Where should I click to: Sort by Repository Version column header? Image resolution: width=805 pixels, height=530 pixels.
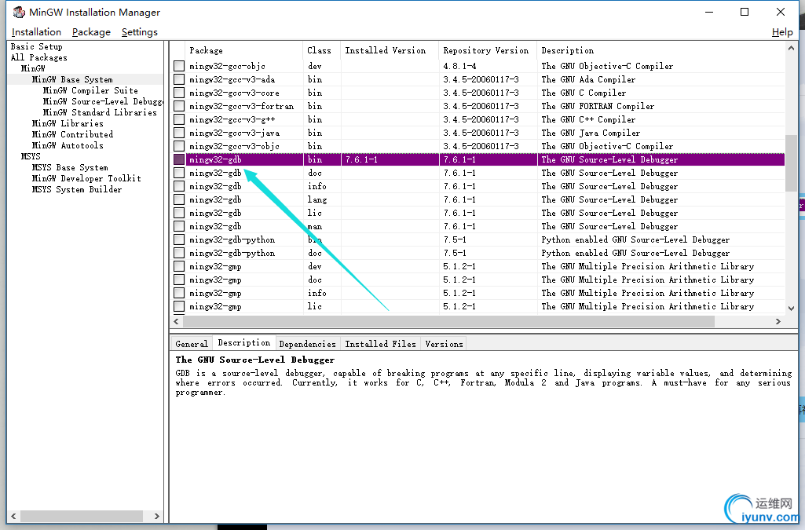click(488, 50)
